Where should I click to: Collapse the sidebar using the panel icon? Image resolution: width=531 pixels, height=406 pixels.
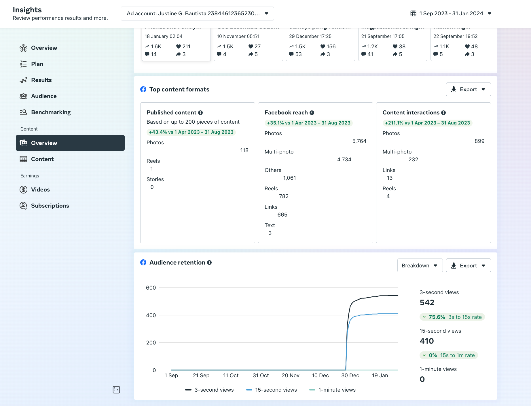coord(116,390)
